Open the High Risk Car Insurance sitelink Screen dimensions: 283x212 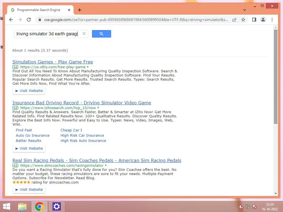click(x=82, y=135)
